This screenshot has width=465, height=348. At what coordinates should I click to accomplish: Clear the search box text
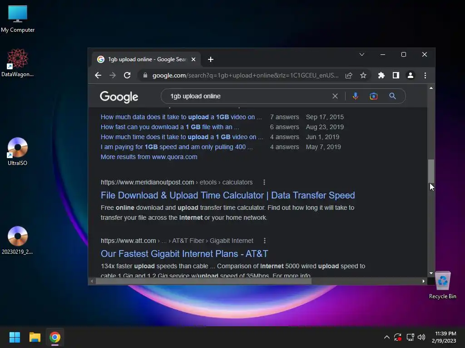335,96
